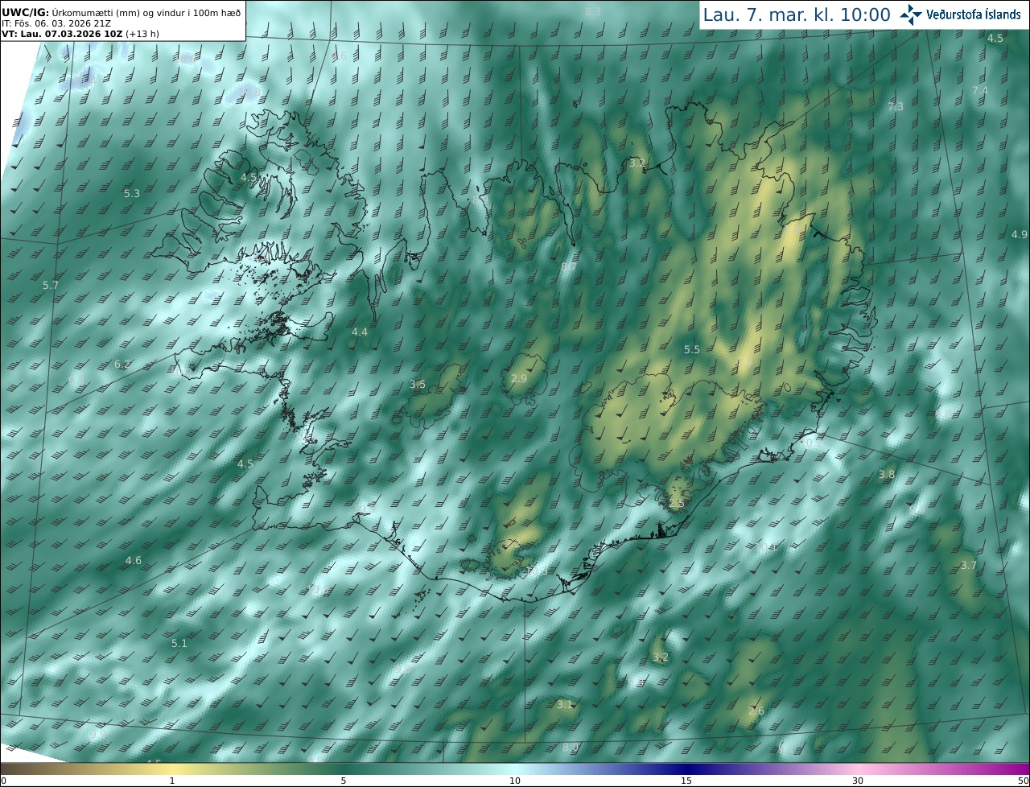Click the 6.2 precipitation value
The image size is (1030, 787).
122,365
